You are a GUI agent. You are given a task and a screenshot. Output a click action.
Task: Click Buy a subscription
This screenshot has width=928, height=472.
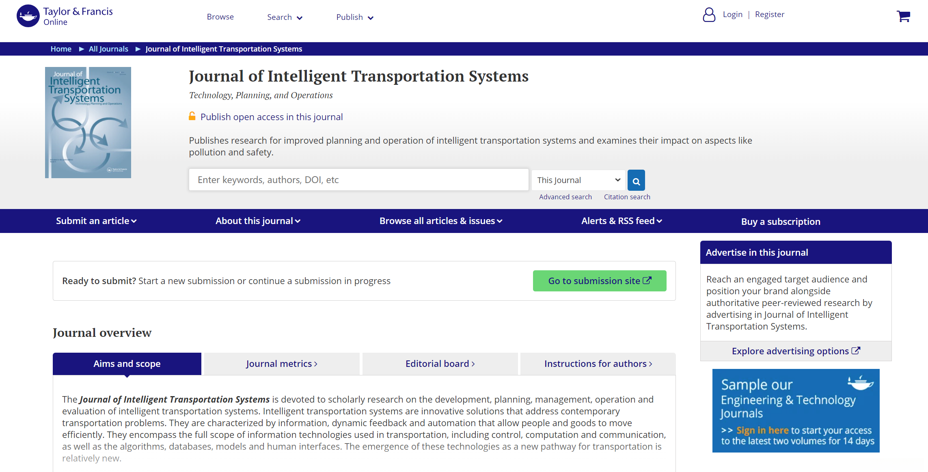[780, 222]
